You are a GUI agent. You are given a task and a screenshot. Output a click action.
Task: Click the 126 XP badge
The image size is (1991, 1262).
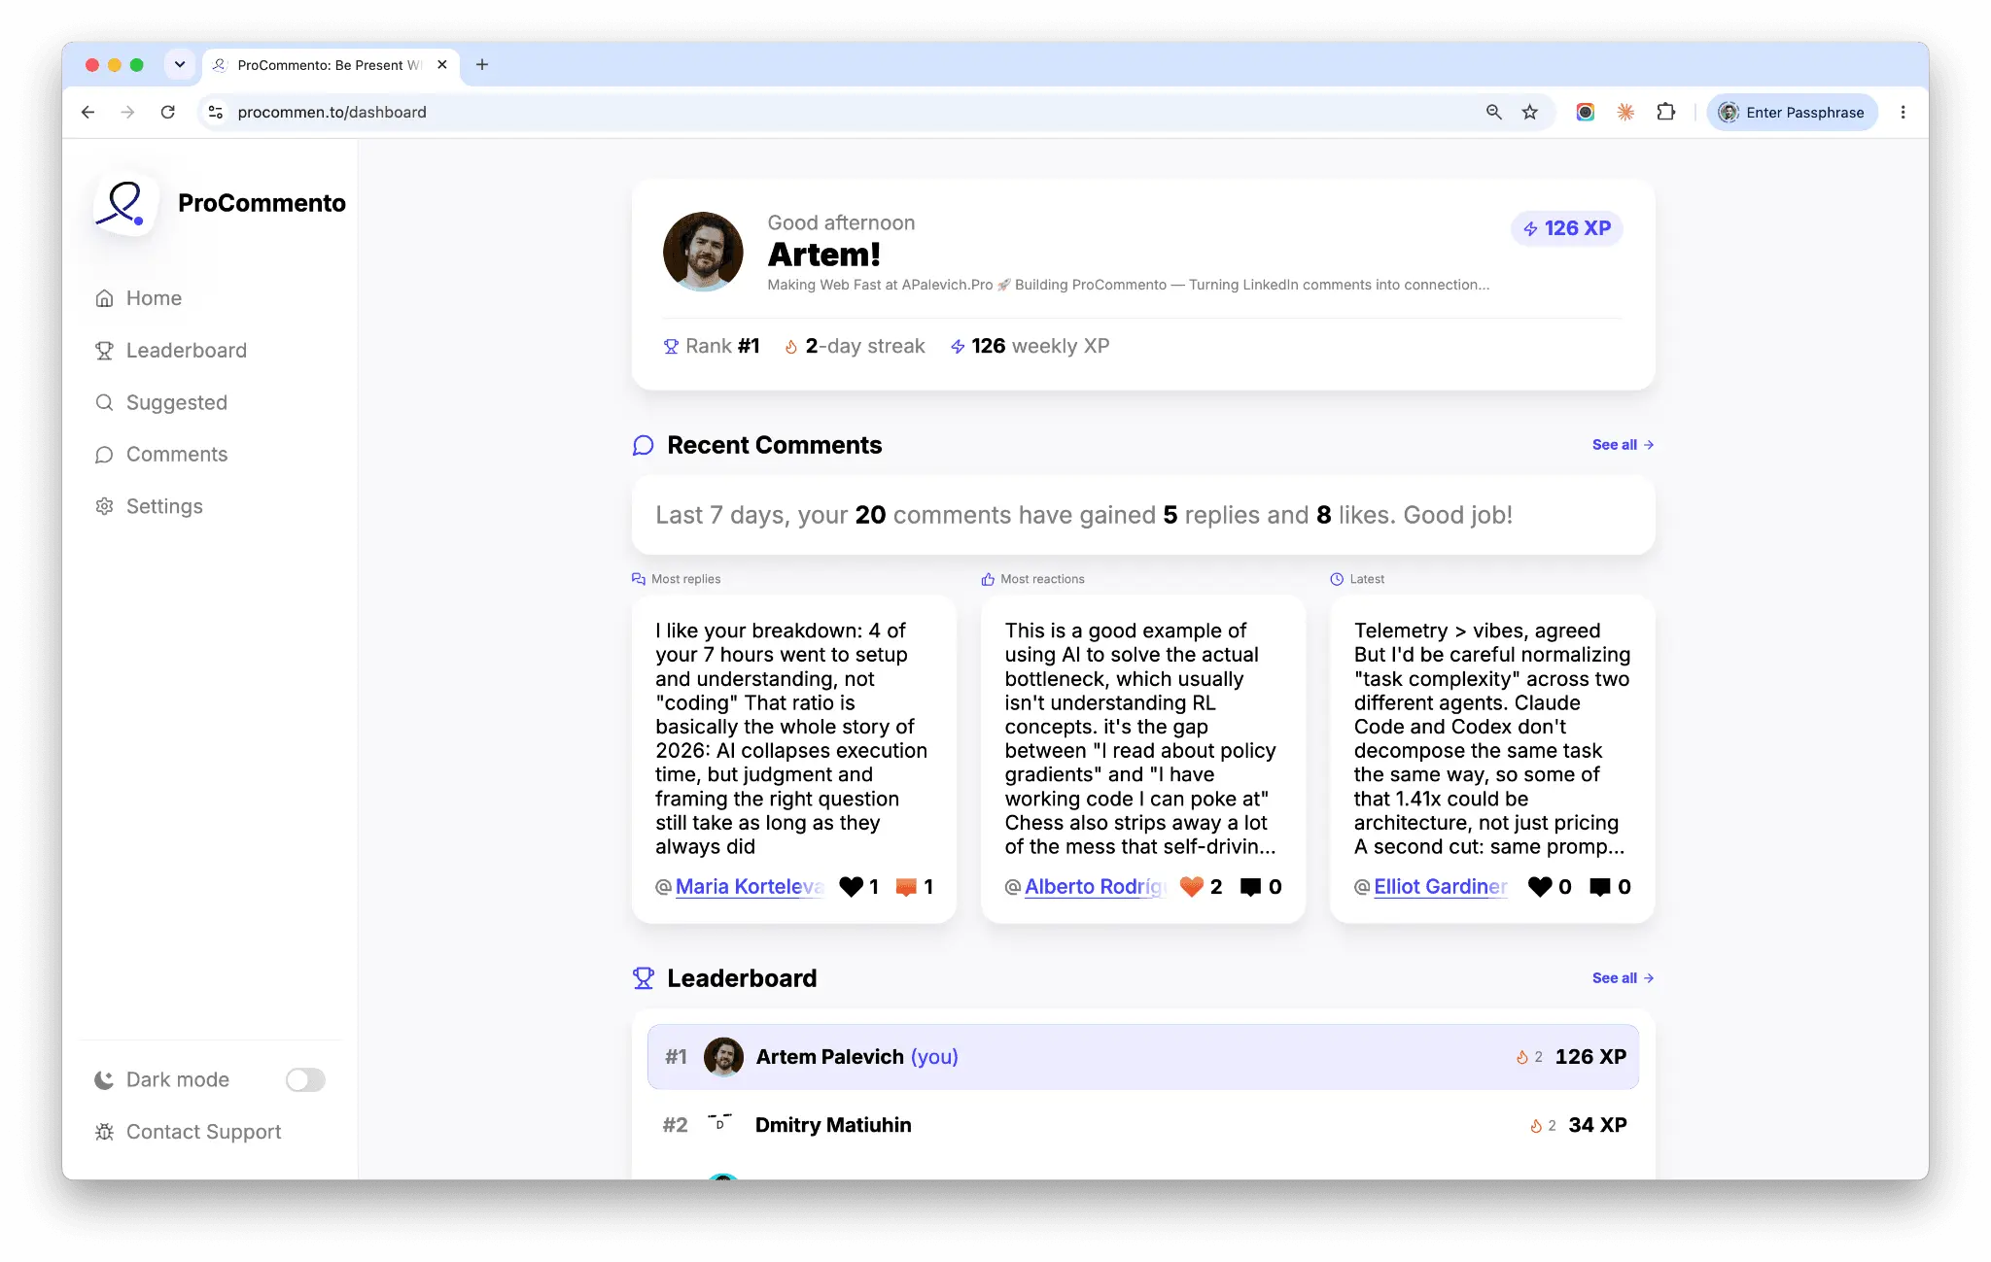[x=1567, y=228]
